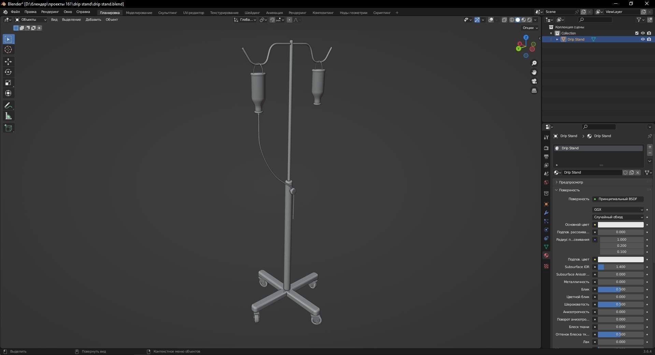This screenshot has width=655, height=355.
Task: Open the Scene properties tab
Action: [x=546, y=174]
